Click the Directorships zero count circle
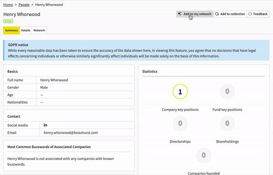The width and height of the screenshot is (273, 175). (x=180, y=123)
